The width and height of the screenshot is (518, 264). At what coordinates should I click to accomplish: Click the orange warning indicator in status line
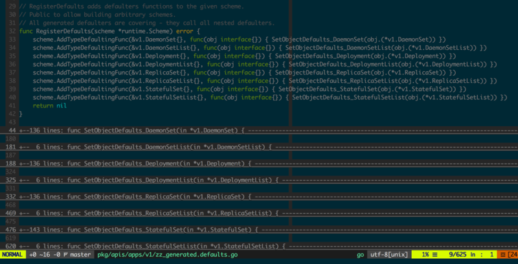[508, 255]
